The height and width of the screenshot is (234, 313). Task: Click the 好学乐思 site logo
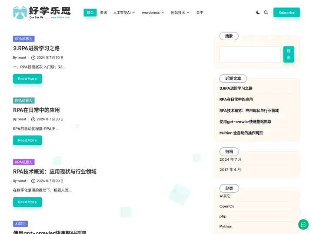click(x=42, y=13)
